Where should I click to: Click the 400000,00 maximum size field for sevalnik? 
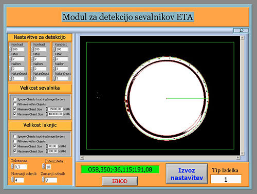pos(55,114)
